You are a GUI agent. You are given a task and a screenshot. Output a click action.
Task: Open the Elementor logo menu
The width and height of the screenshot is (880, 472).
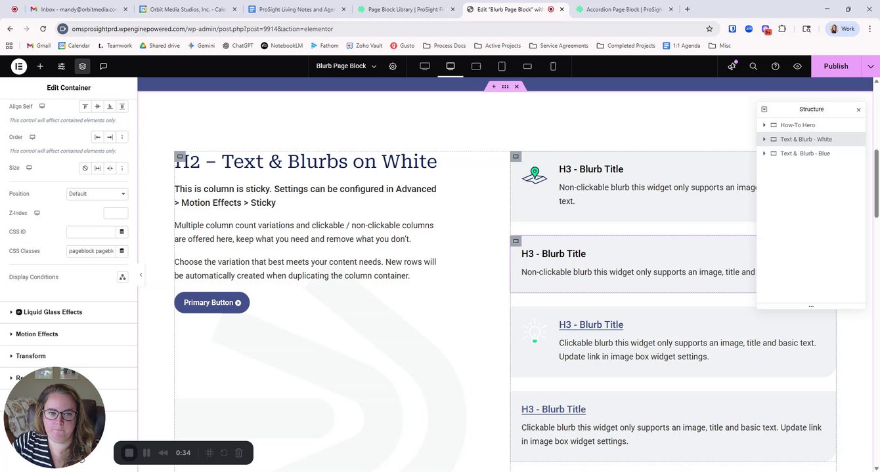pos(18,66)
